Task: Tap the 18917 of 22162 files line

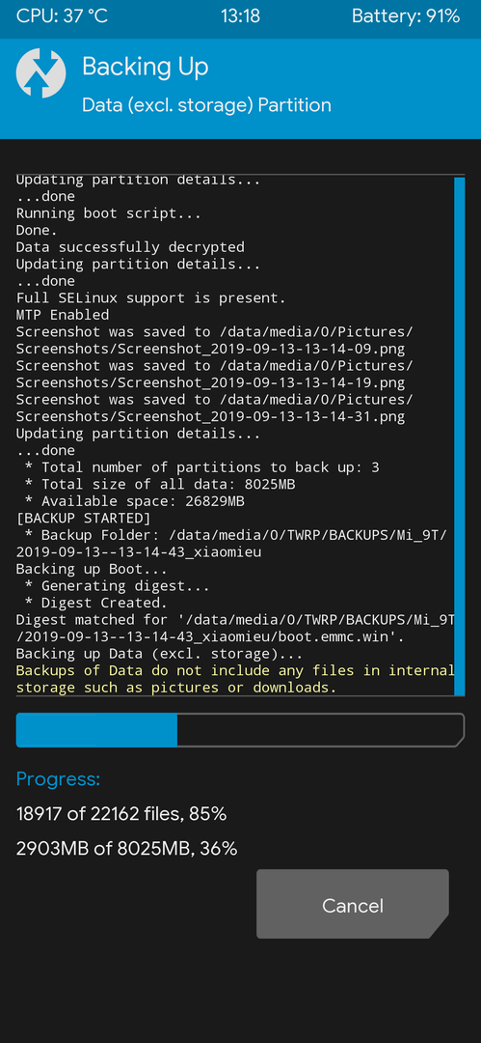Action: pos(121,813)
